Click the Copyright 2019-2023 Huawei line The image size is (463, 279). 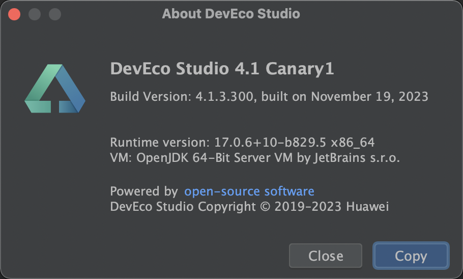pyautogui.click(x=249, y=207)
